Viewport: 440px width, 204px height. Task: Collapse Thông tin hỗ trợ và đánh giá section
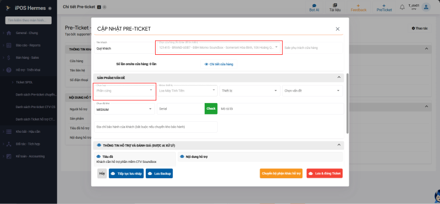pos(339,145)
